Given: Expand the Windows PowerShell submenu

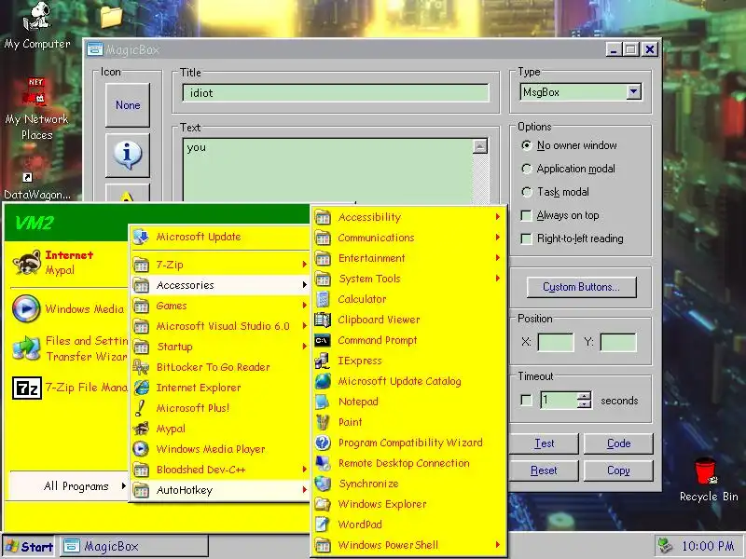Looking at the screenshot, I should point(409,545).
